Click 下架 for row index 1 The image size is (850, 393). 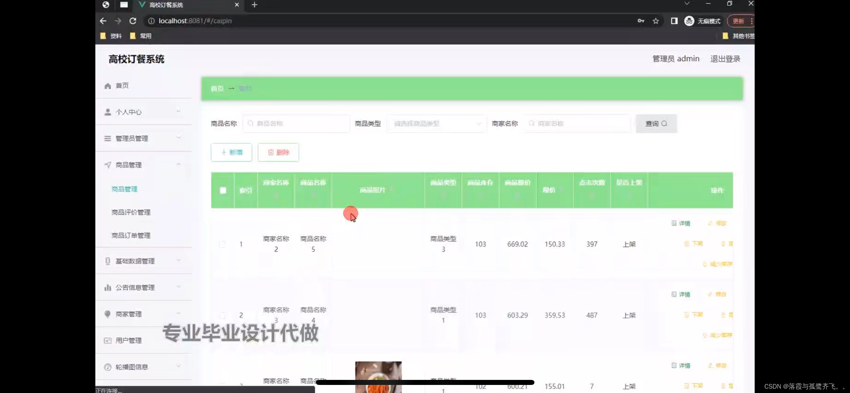pyautogui.click(x=694, y=244)
